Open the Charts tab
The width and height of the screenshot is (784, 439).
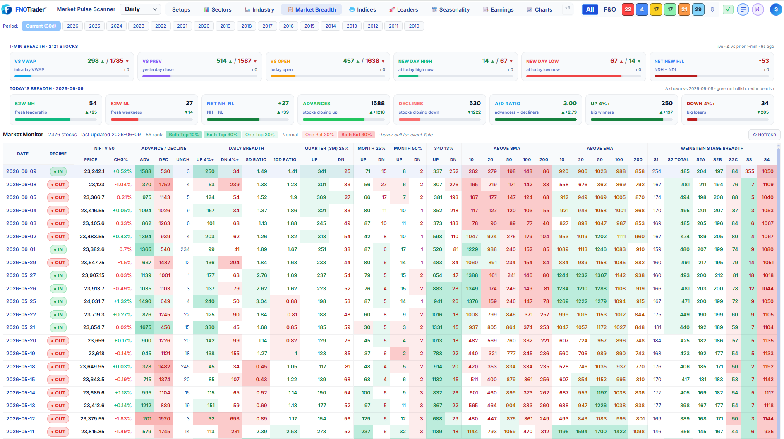[539, 9]
